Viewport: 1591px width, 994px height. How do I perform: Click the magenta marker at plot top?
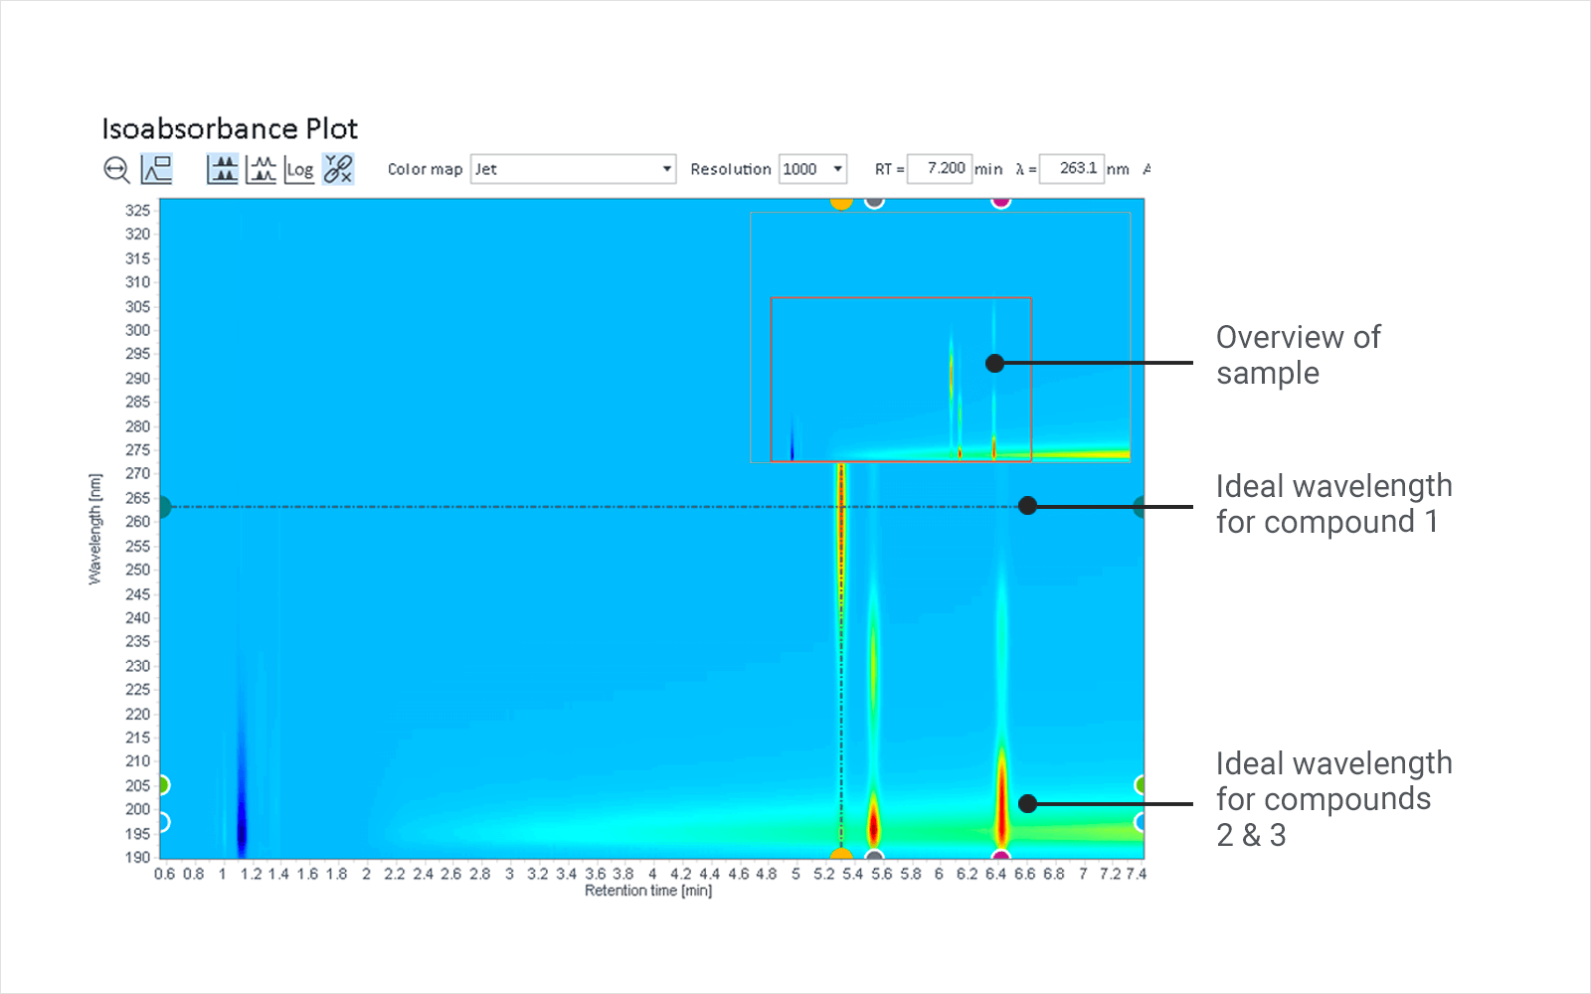[x=1001, y=201]
